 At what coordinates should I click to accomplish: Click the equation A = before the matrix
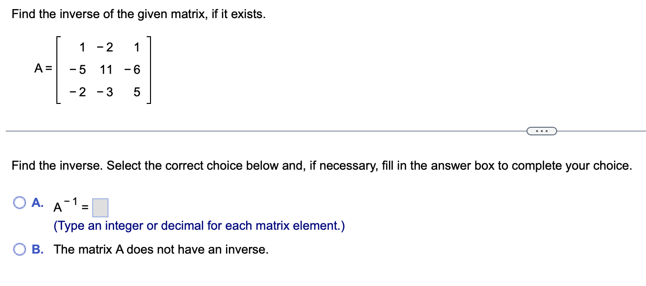(42, 69)
